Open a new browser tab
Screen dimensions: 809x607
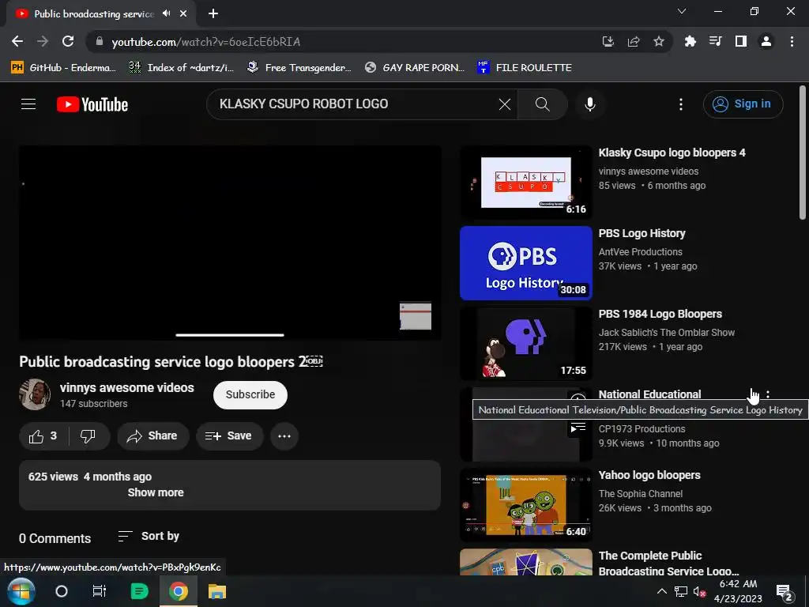(x=213, y=13)
